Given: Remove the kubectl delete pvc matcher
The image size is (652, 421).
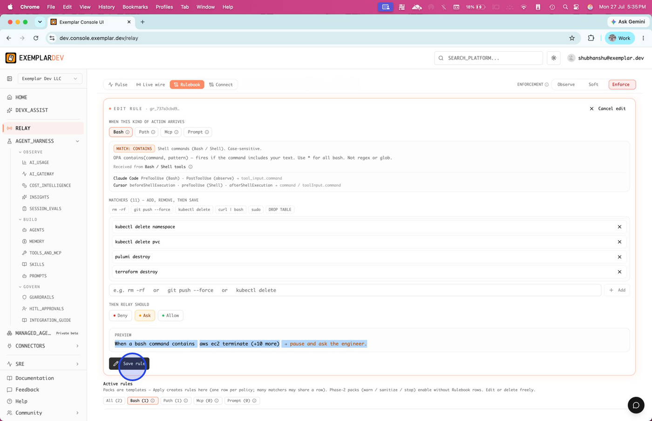Looking at the screenshot, I should pos(619,242).
